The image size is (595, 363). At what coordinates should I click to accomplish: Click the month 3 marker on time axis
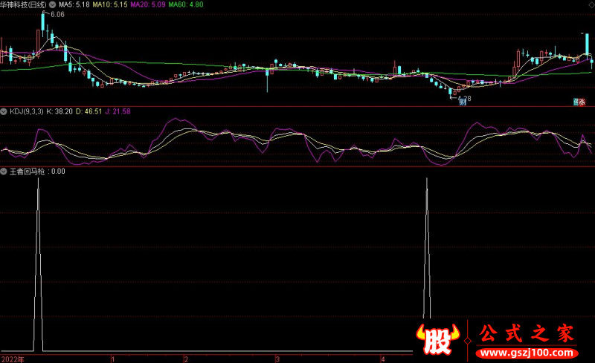pyautogui.click(x=277, y=358)
